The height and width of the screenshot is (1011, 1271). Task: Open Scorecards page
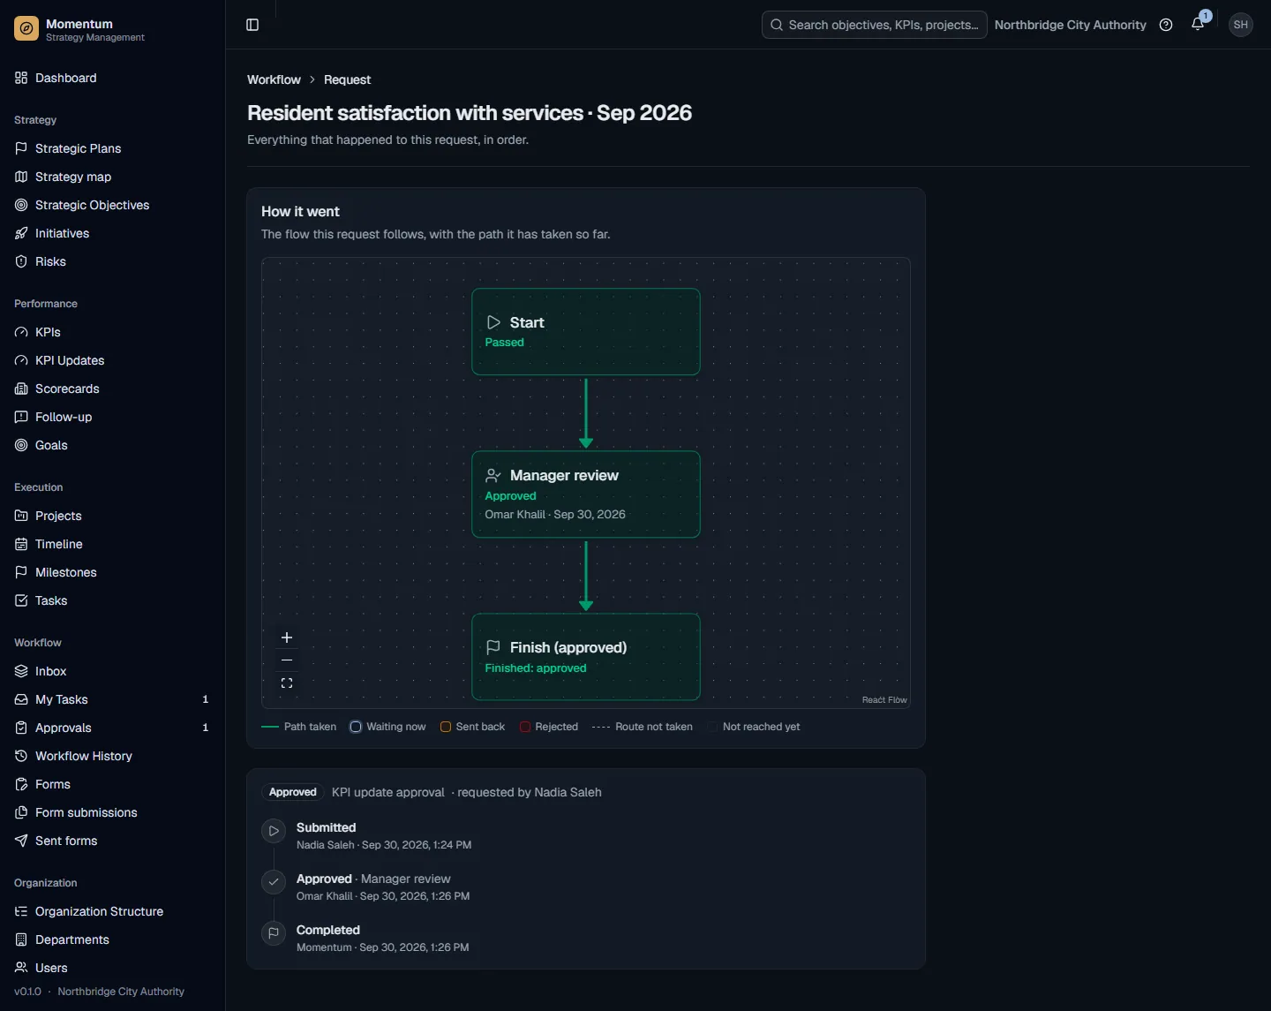pos(112,389)
